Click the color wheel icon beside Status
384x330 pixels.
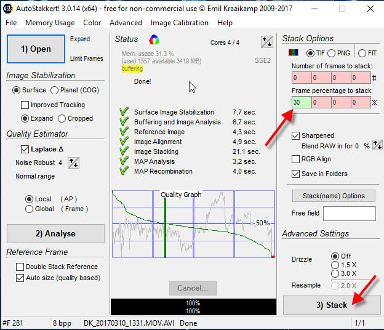(154, 40)
